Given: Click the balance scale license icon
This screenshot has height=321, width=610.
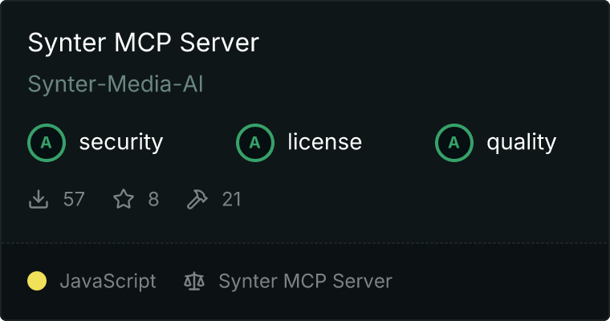Looking at the screenshot, I should click(194, 281).
